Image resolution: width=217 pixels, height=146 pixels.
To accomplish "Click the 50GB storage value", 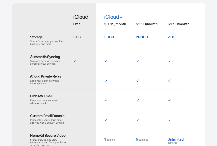I will 109,37.
